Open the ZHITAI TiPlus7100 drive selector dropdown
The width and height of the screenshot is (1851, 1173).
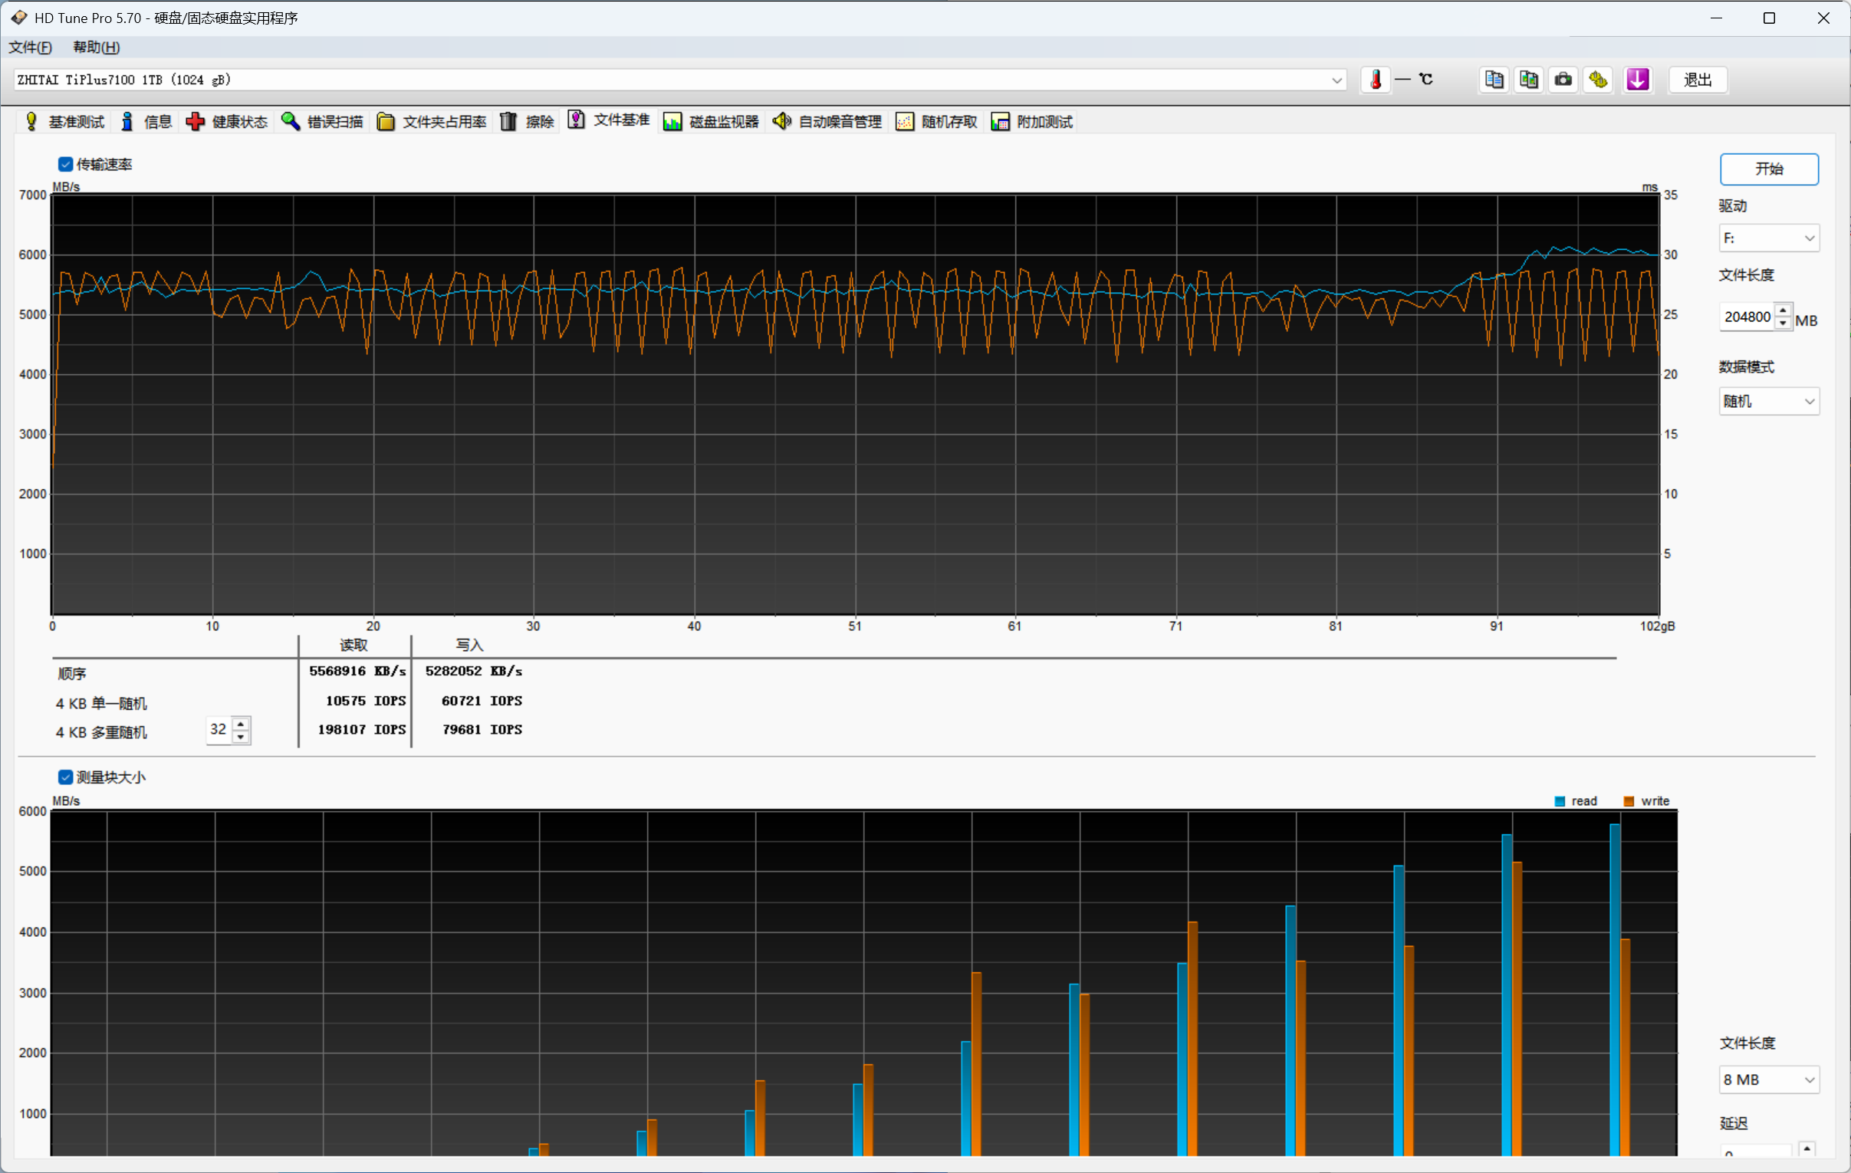(679, 80)
